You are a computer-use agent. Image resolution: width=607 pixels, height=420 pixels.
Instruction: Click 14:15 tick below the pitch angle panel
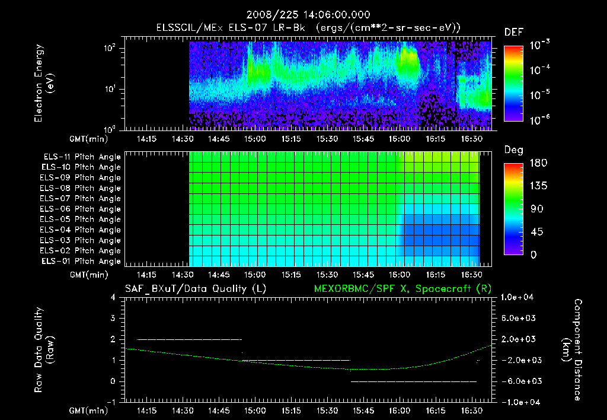pyautogui.click(x=146, y=275)
